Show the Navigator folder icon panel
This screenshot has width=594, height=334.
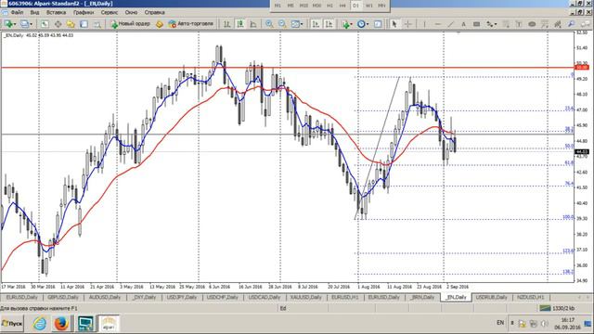[x=71, y=24]
